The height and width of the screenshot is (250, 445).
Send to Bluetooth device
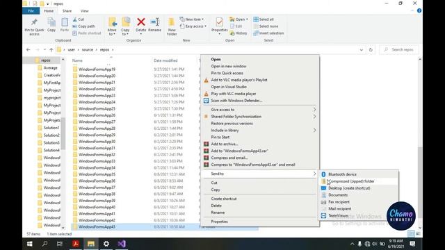359,174
